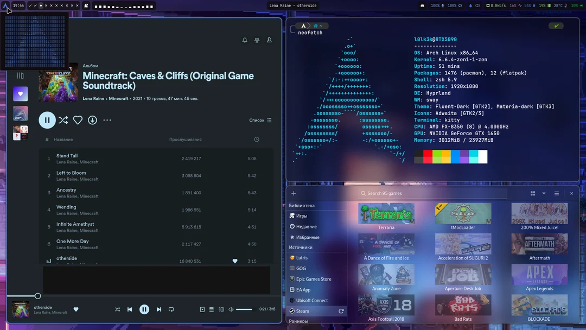
Task: Skip to the next track
Action: (159, 309)
